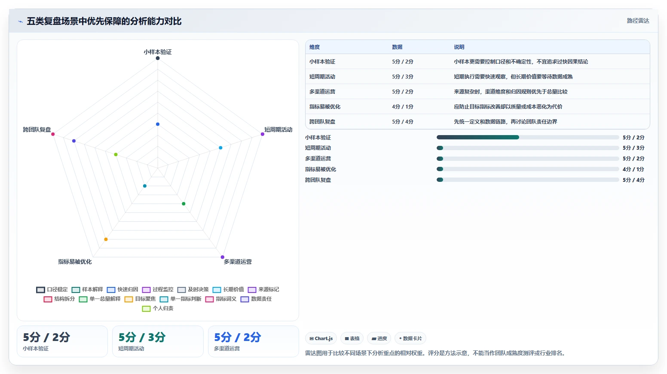Hide the 快速归因 dataset via legend
The height and width of the screenshot is (374, 667).
click(122, 290)
